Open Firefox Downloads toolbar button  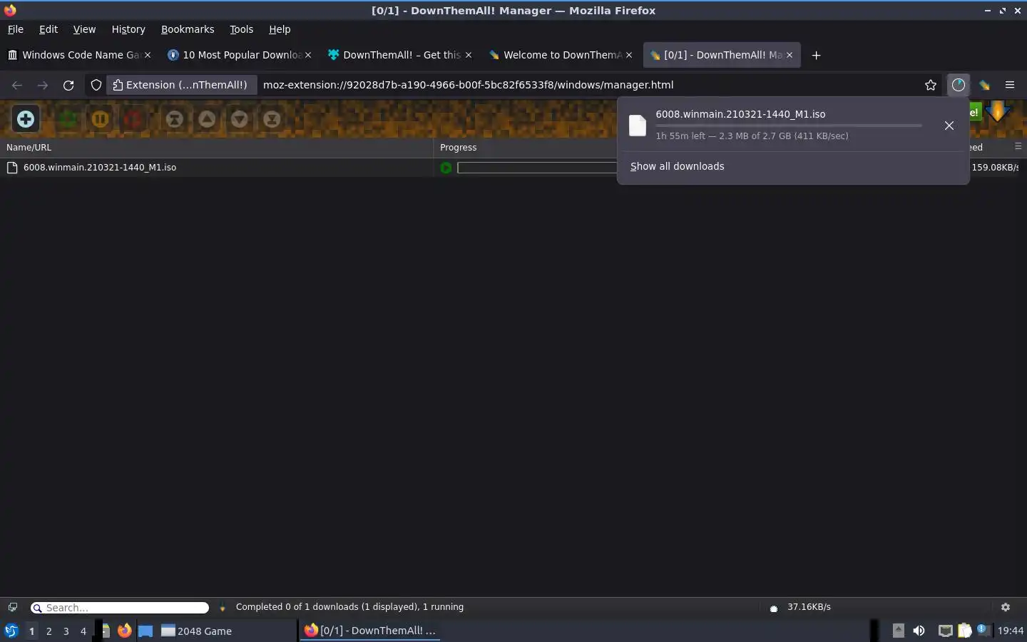coord(959,85)
